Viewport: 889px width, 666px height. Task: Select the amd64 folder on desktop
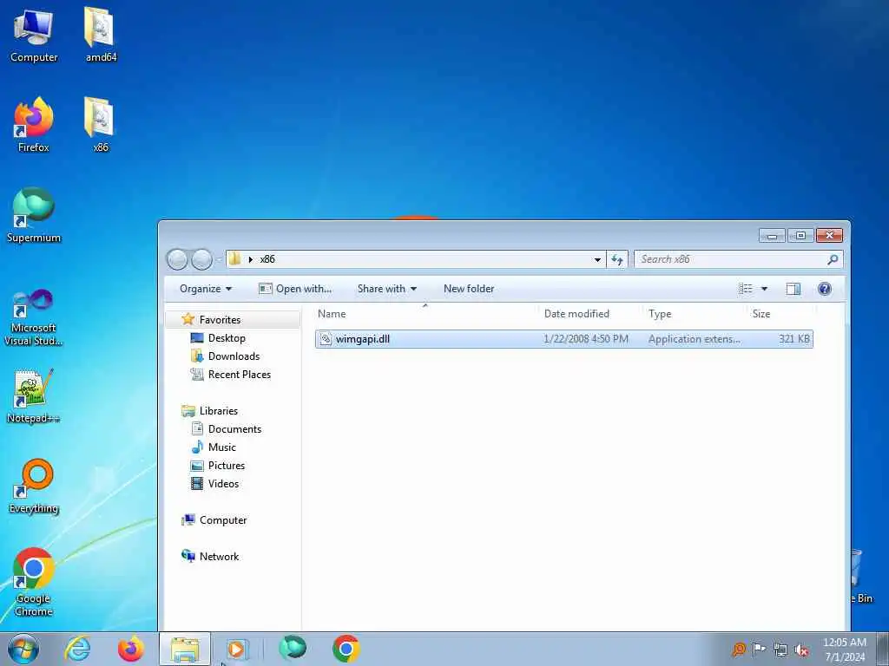point(101,35)
